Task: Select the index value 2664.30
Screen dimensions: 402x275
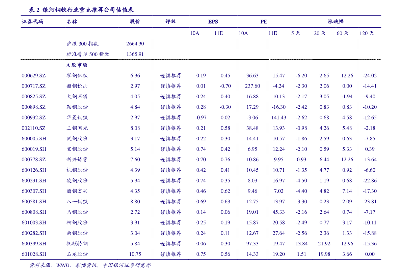Action: pyautogui.click(x=135, y=44)
